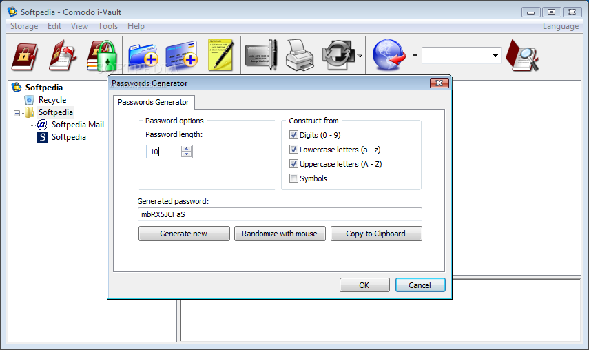The image size is (589, 350).
Task: Click the book with magnifier search icon
Action: pyautogui.click(x=522, y=56)
